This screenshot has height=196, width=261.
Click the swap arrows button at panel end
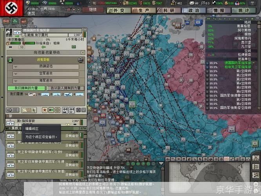pos(83,110)
